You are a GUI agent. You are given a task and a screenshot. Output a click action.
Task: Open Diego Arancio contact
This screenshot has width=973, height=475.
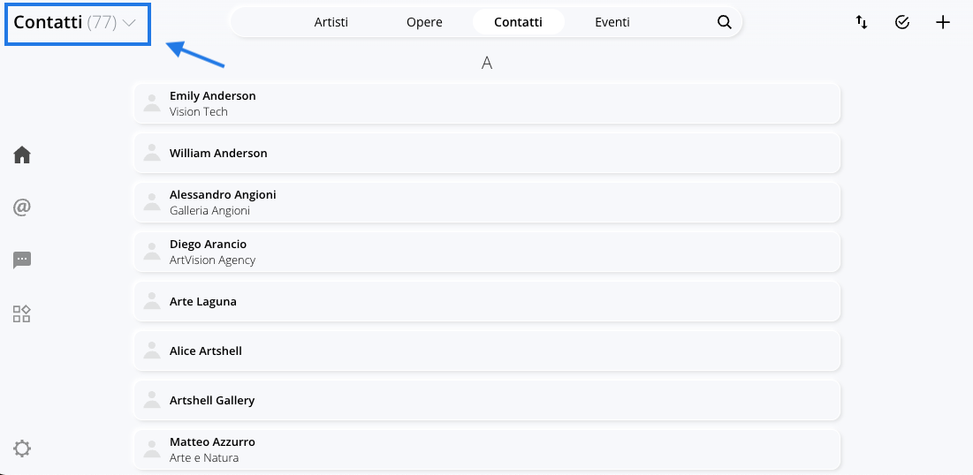(487, 252)
